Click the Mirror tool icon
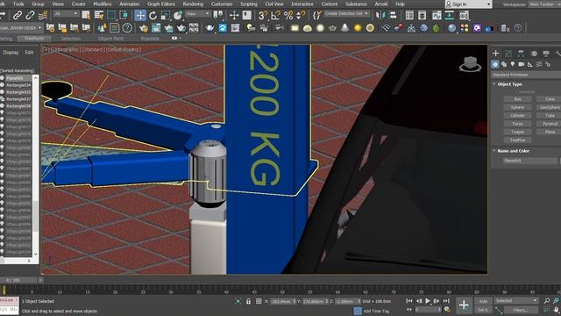The width and height of the screenshot is (561, 316). point(380,16)
